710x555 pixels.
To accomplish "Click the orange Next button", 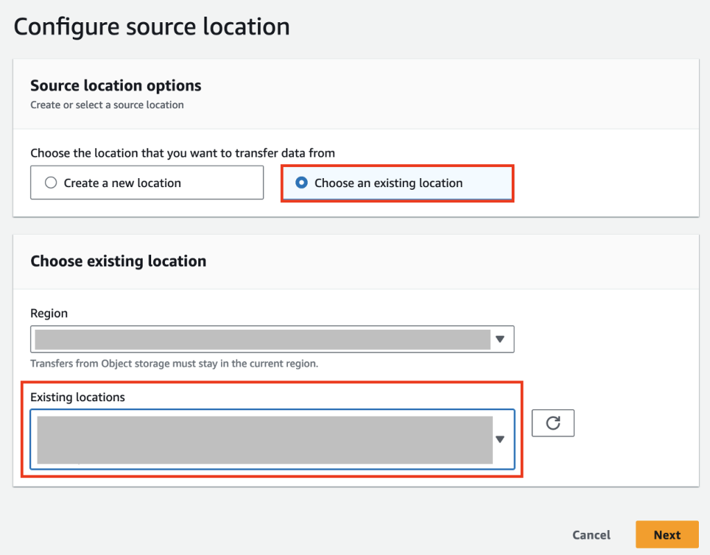I will 667,535.
